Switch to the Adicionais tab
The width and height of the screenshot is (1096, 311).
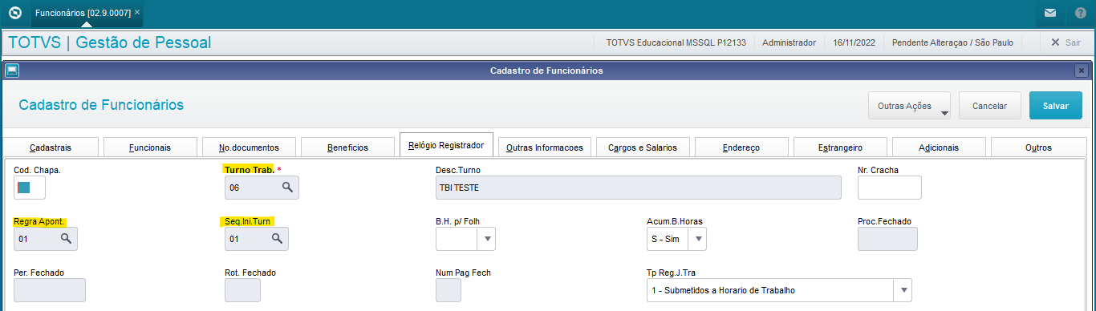939,147
